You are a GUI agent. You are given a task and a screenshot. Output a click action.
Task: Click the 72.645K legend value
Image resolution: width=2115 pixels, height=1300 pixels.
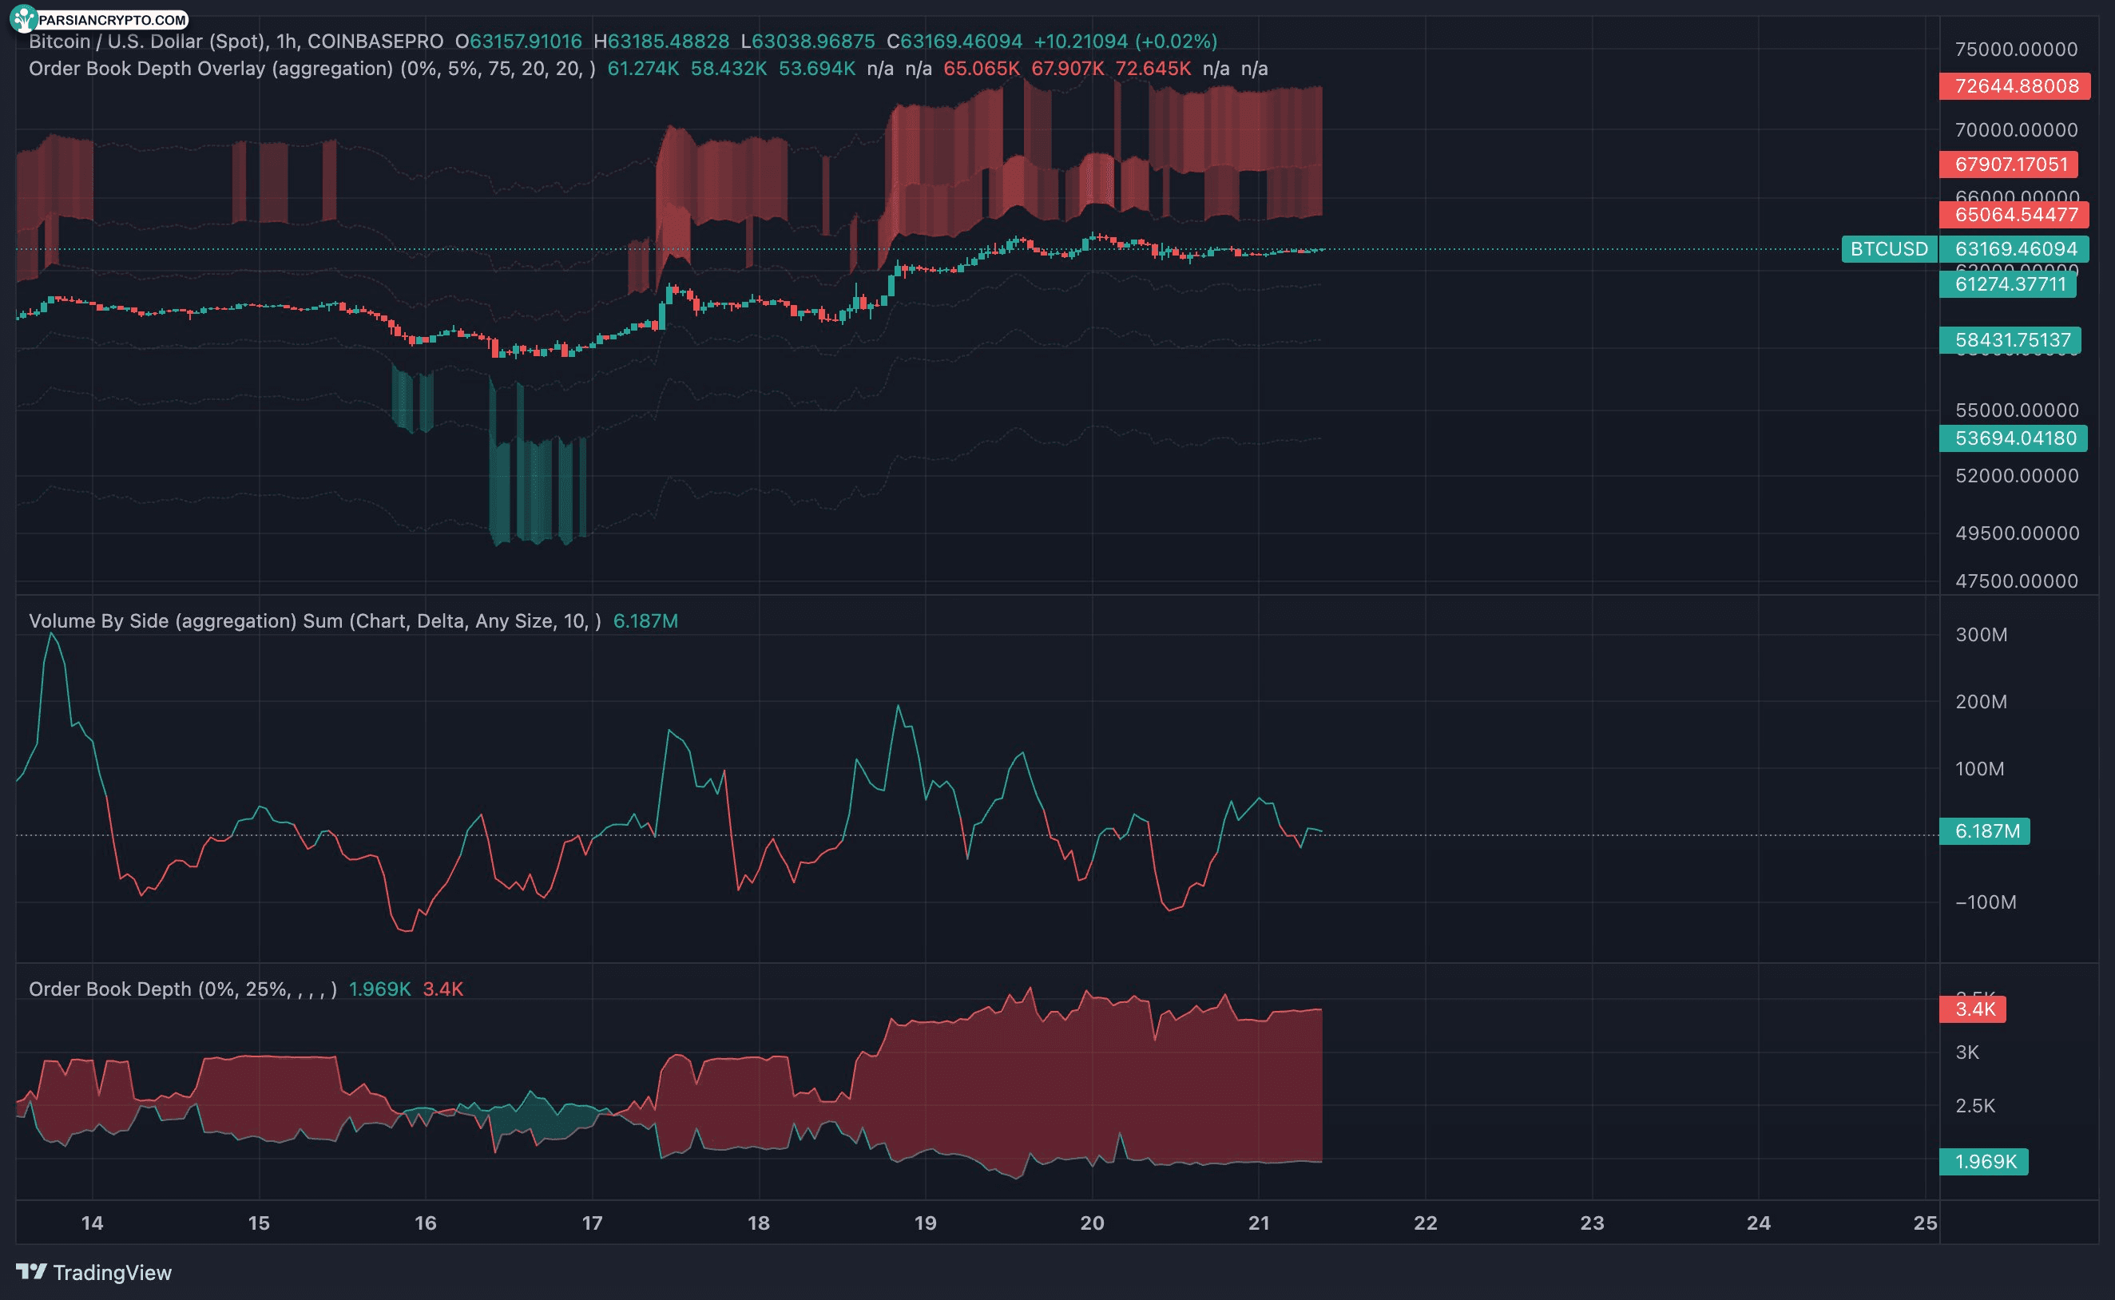(x=1153, y=69)
